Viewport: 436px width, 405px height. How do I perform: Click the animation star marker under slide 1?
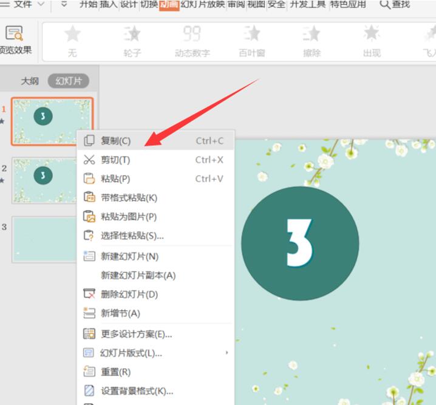point(2,121)
